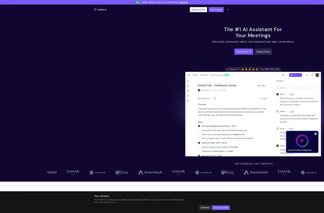324x213 pixels.
Task: Click the "#1 AI Assistant For Your Meetings" headline
Action: [x=253, y=32]
